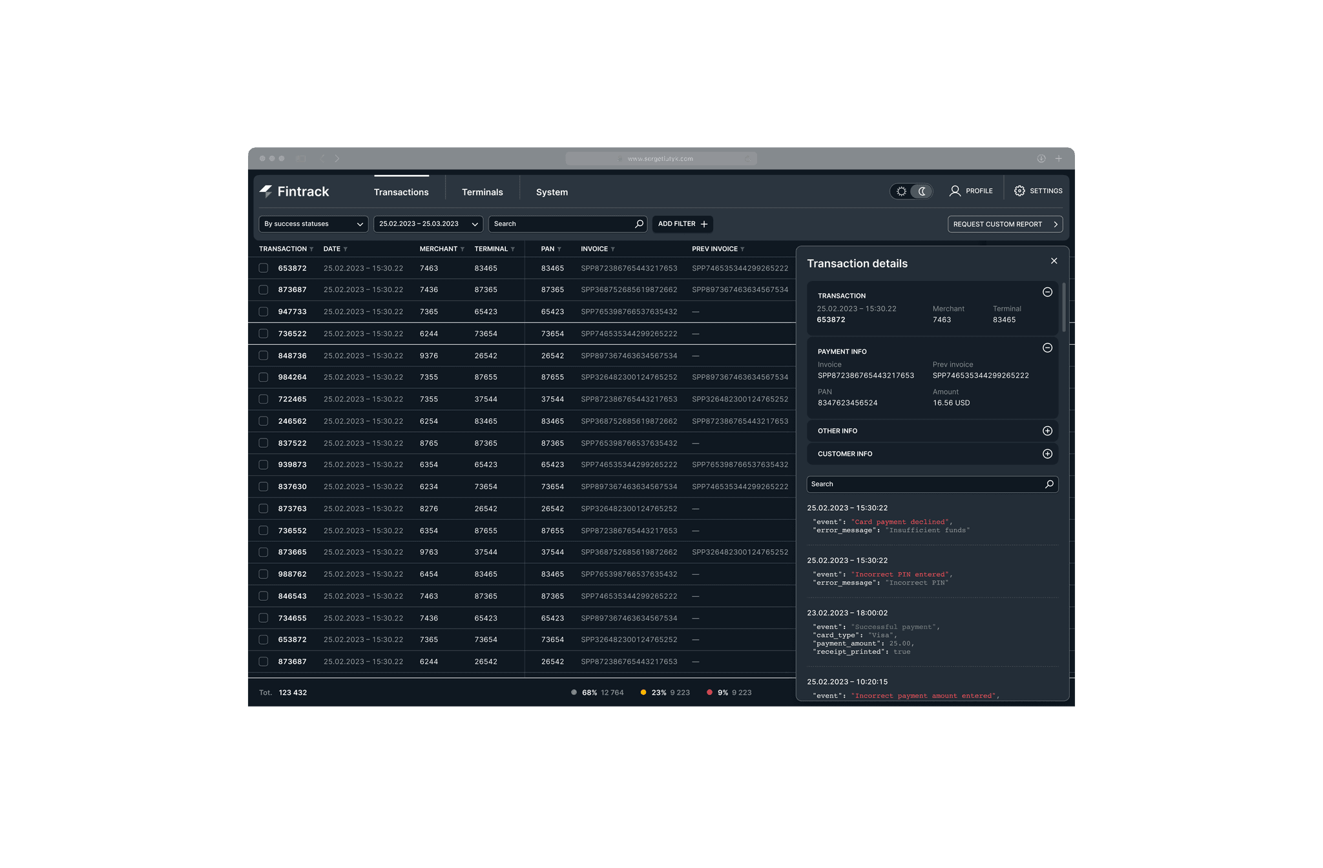
Task: Toggle the light/dark theme switch
Action: (x=912, y=191)
